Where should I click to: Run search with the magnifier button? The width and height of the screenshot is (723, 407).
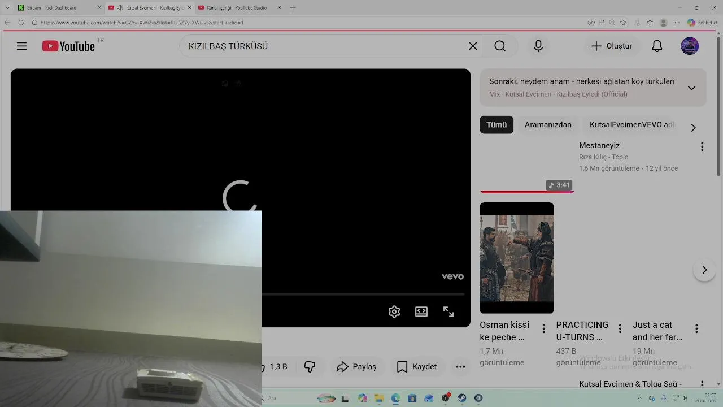click(500, 46)
